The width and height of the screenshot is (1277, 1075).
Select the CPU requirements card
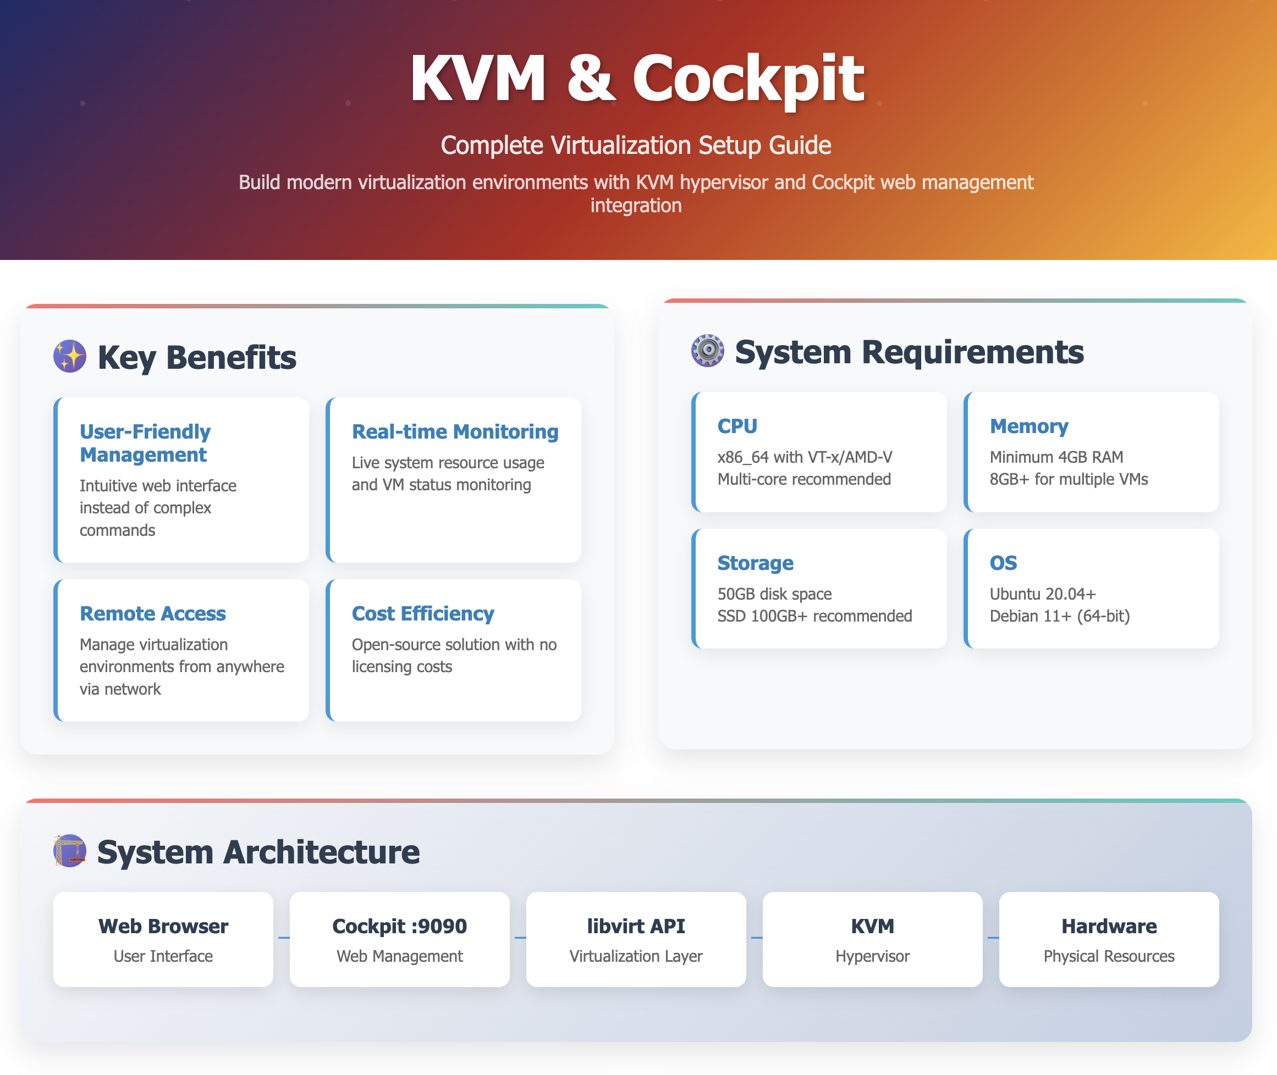tap(819, 452)
